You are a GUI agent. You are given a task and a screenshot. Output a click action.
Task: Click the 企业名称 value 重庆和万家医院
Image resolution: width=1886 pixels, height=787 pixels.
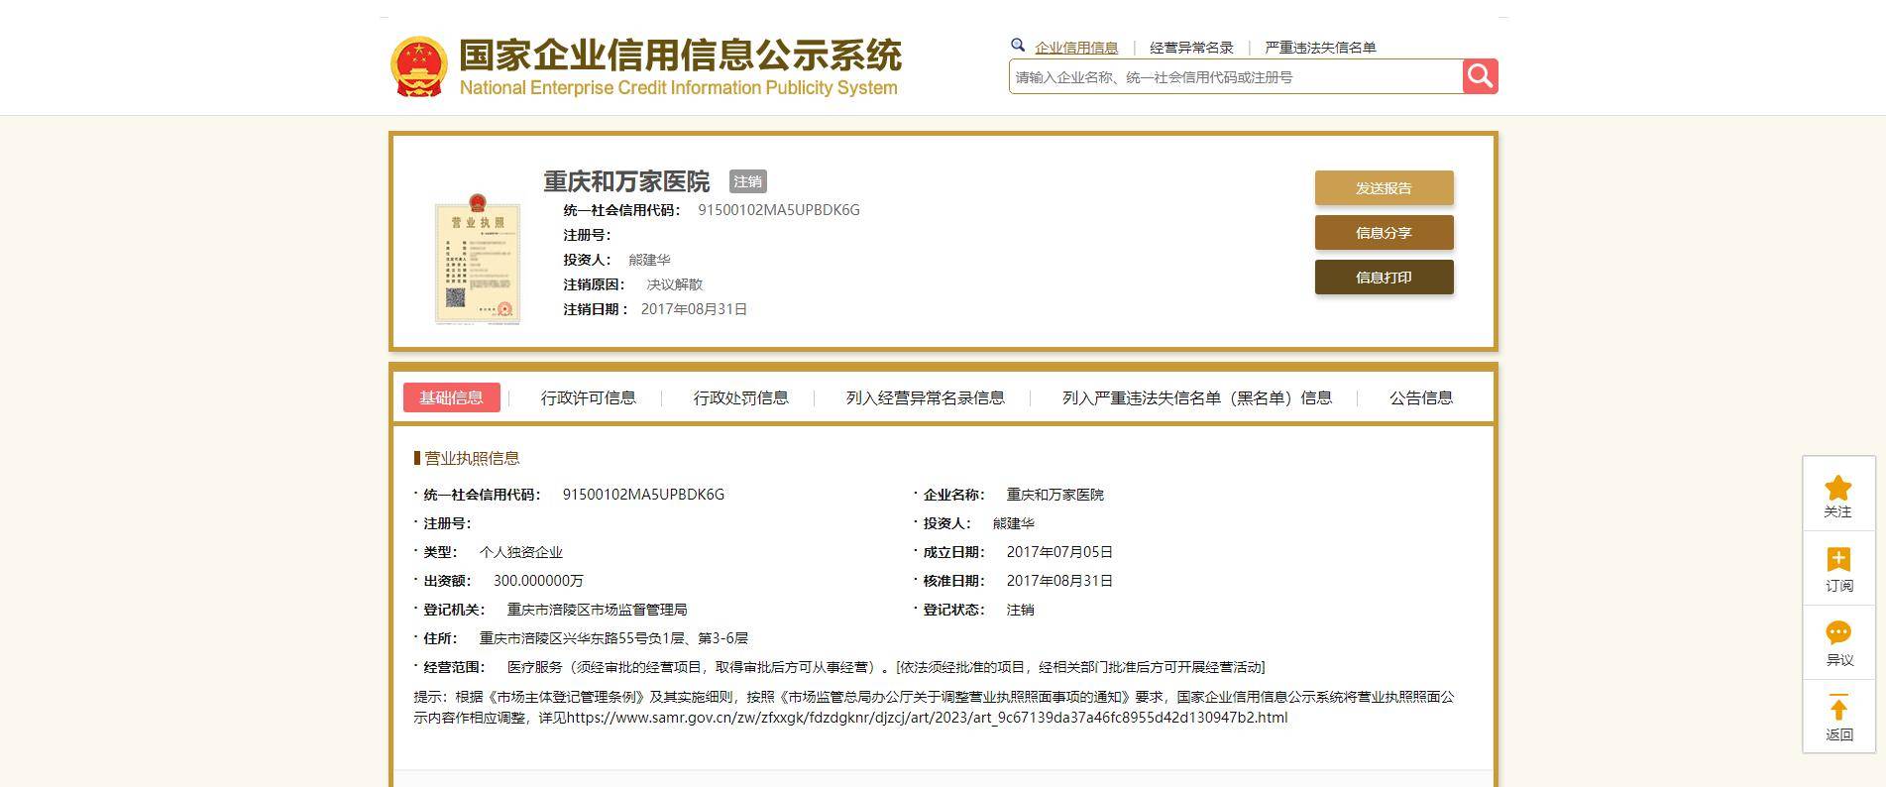pos(1054,495)
